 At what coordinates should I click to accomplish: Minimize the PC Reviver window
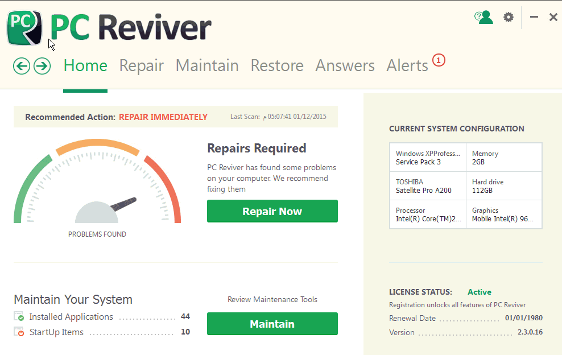(x=534, y=18)
